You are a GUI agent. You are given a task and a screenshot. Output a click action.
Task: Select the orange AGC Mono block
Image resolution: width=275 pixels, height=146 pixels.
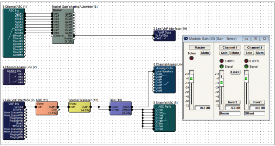point(47,108)
